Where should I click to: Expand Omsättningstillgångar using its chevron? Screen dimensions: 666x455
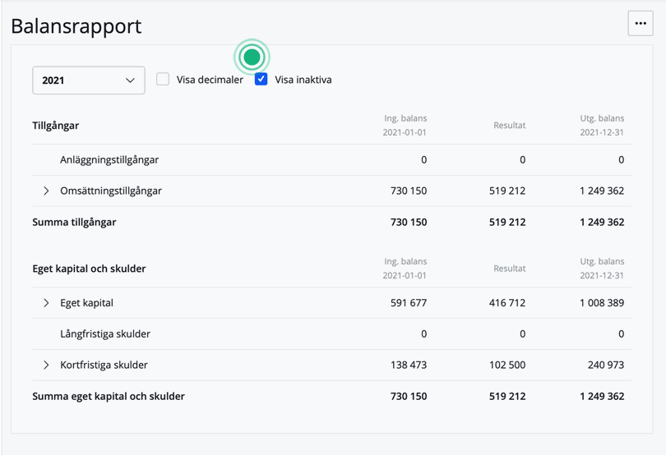[46, 191]
